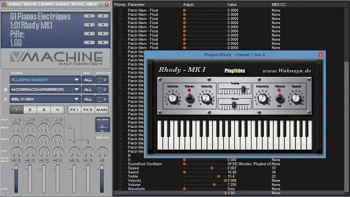Click the PANIC button

(x=62, y=4)
